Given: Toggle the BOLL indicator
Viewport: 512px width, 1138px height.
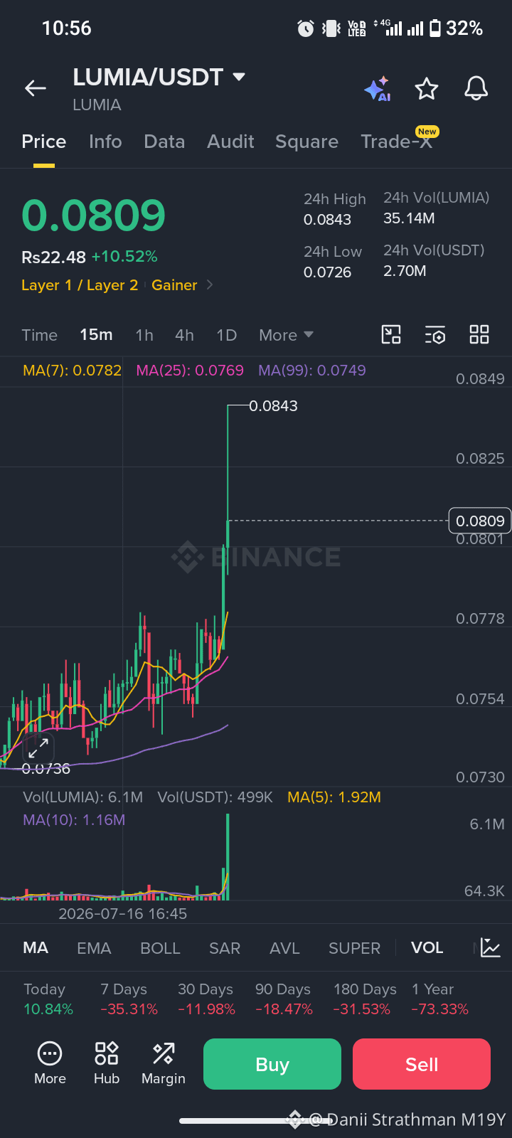Looking at the screenshot, I should [x=160, y=948].
